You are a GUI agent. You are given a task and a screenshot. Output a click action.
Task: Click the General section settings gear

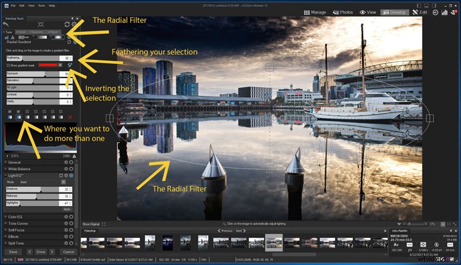(66, 162)
